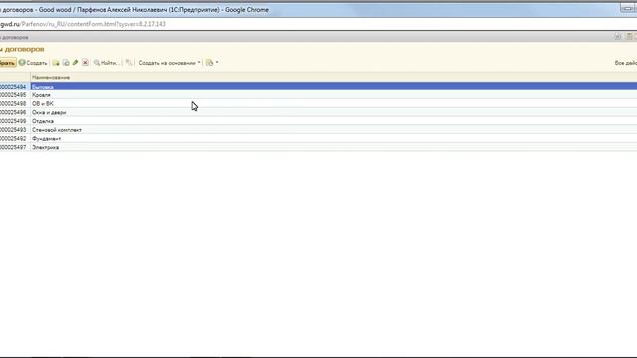Click code cell ending 25499
This screenshot has height=358, width=637.
[x=15, y=121]
